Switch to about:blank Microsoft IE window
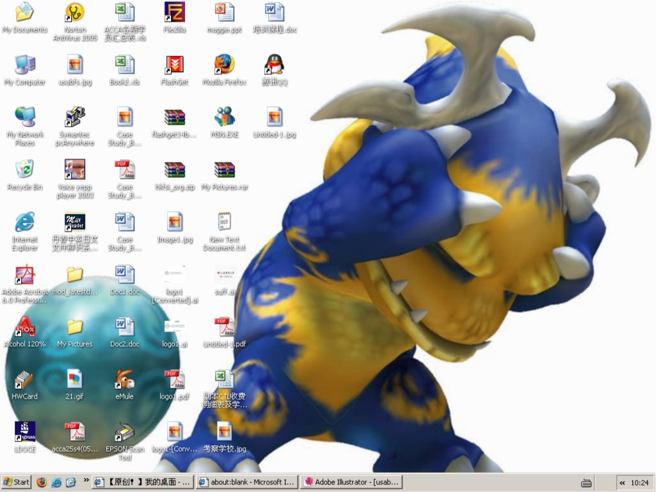 point(247,482)
